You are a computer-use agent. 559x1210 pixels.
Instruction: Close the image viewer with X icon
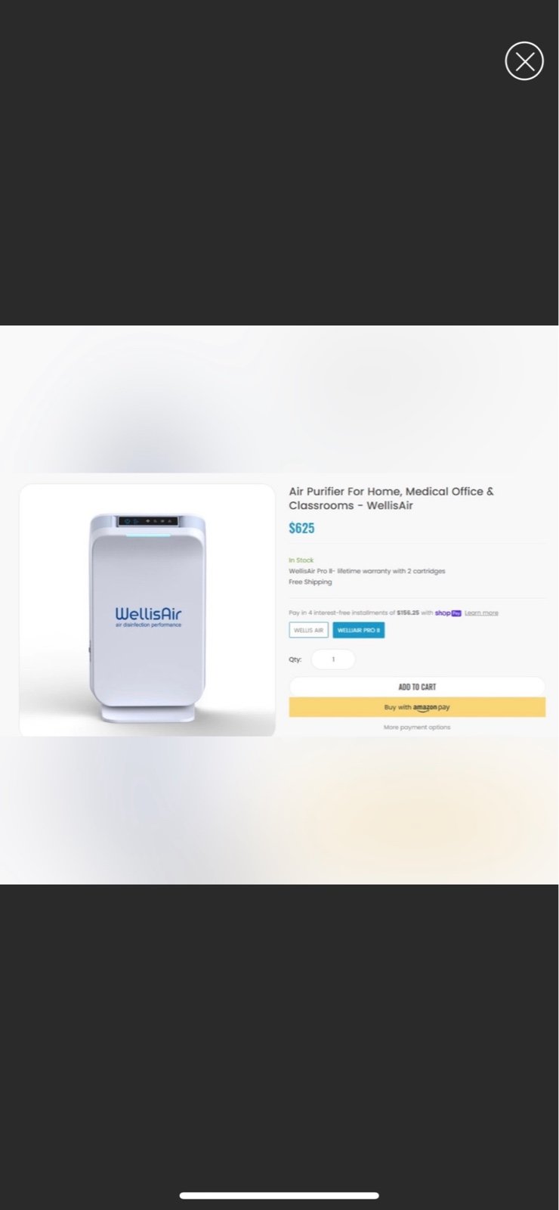524,61
